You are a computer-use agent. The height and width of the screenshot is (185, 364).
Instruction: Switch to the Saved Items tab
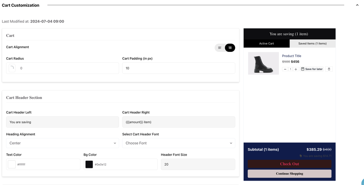312,43
